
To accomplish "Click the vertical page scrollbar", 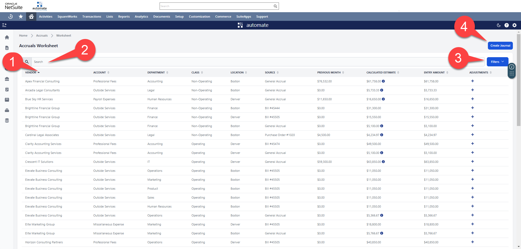I will [519, 81].
